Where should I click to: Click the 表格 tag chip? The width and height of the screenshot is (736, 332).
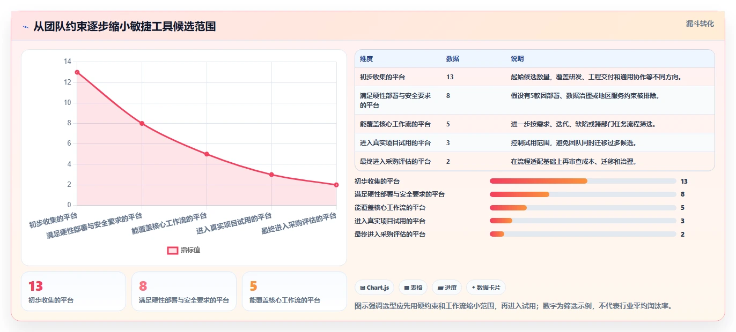click(413, 288)
